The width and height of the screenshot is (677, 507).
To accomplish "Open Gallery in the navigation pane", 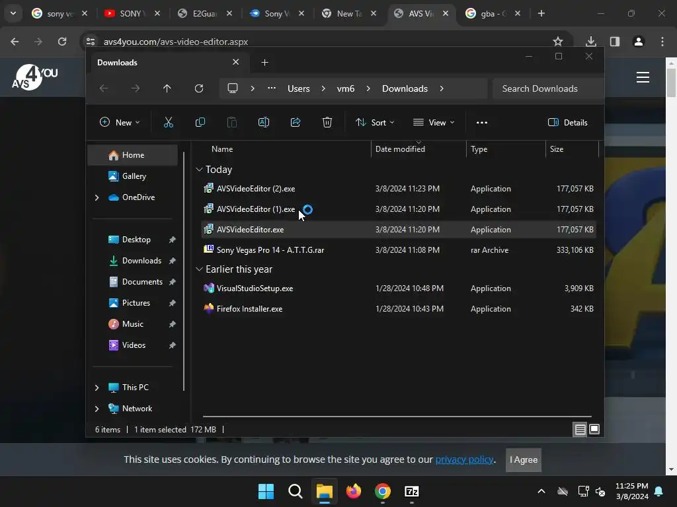I will click(x=132, y=176).
